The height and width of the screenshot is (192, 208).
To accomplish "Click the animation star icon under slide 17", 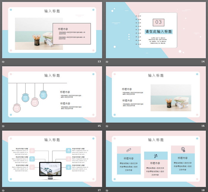I will 3,191.
